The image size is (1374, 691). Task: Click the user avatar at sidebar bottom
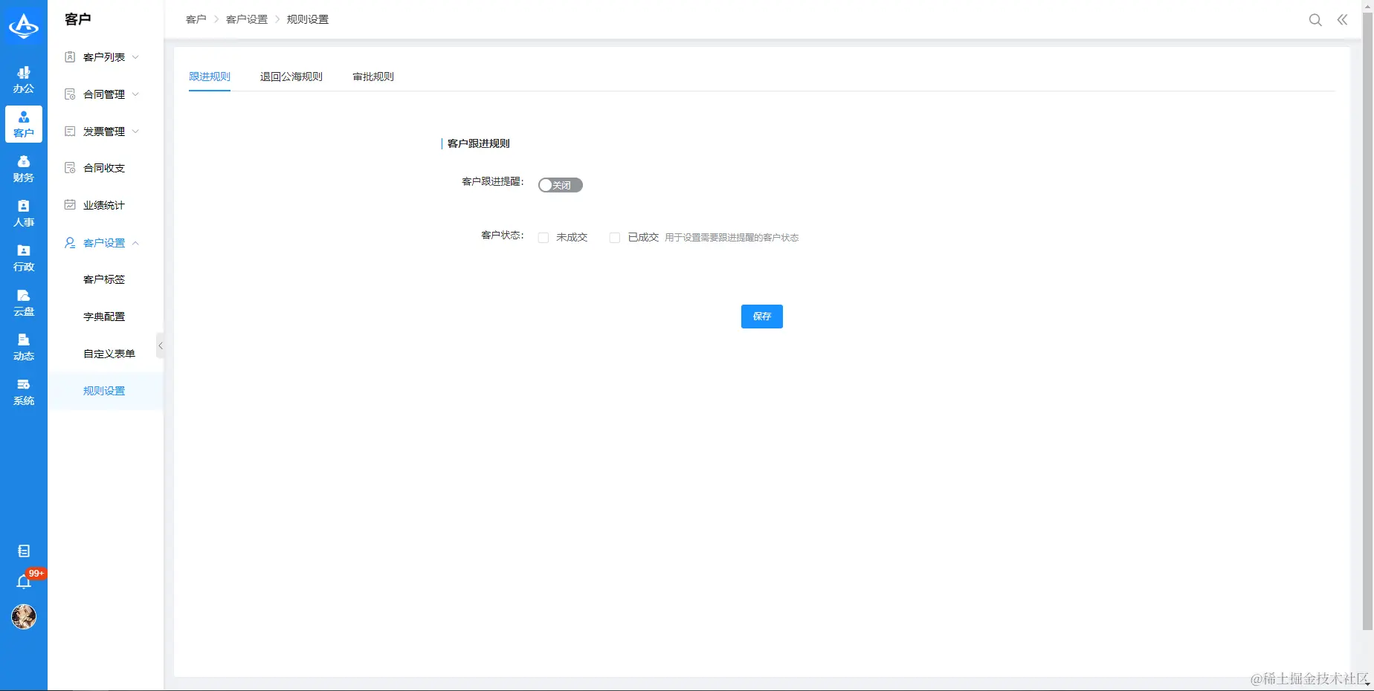pos(23,617)
